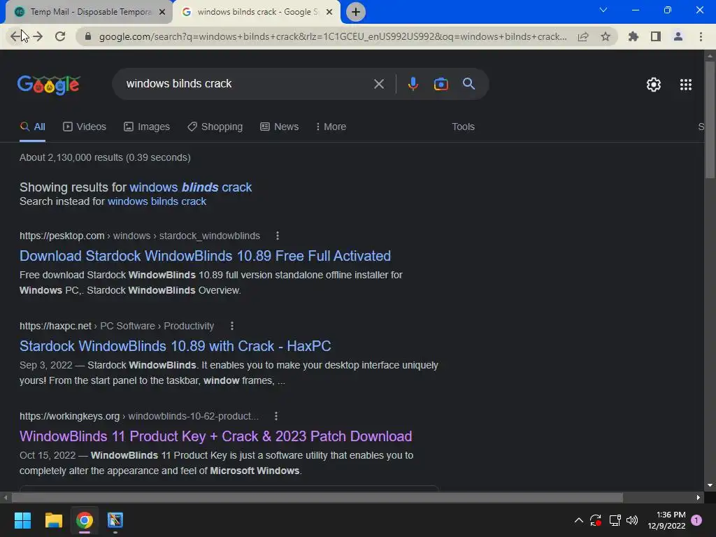Open the notification badge

[696, 520]
